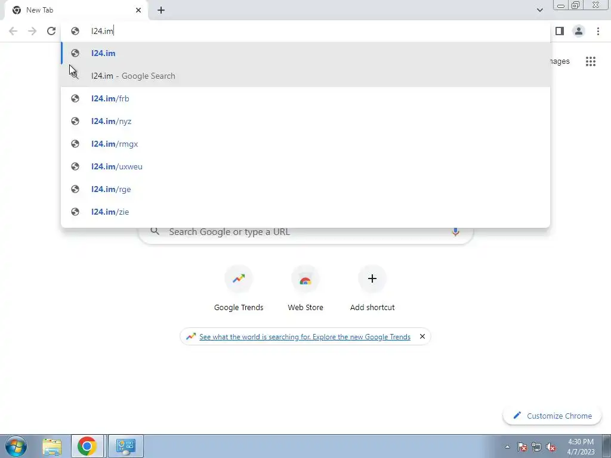Open the Explore the new Google Trends link
Viewport: 611px width, 458px height.
305,337
